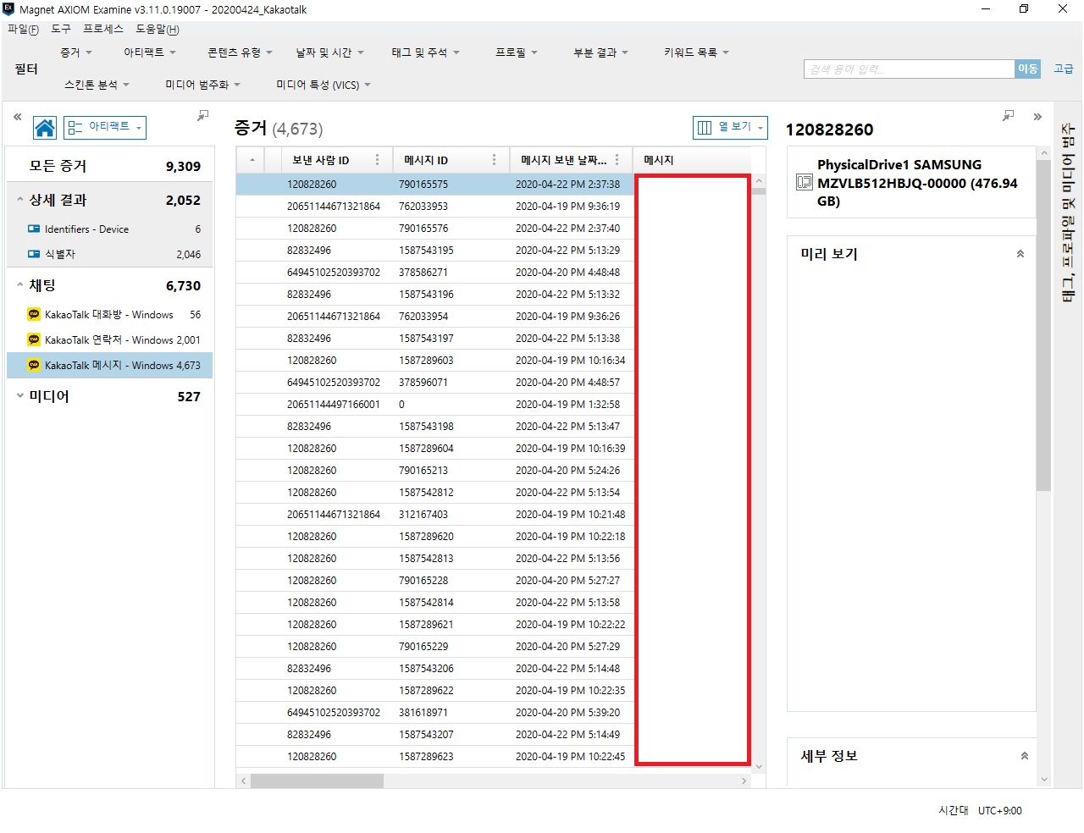Click Identifiers - Device icon

point(34,229)
